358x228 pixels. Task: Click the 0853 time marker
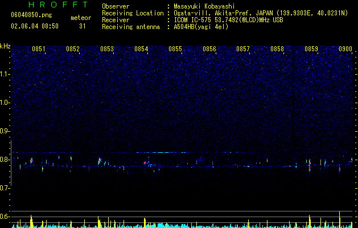tap(107, 49)
